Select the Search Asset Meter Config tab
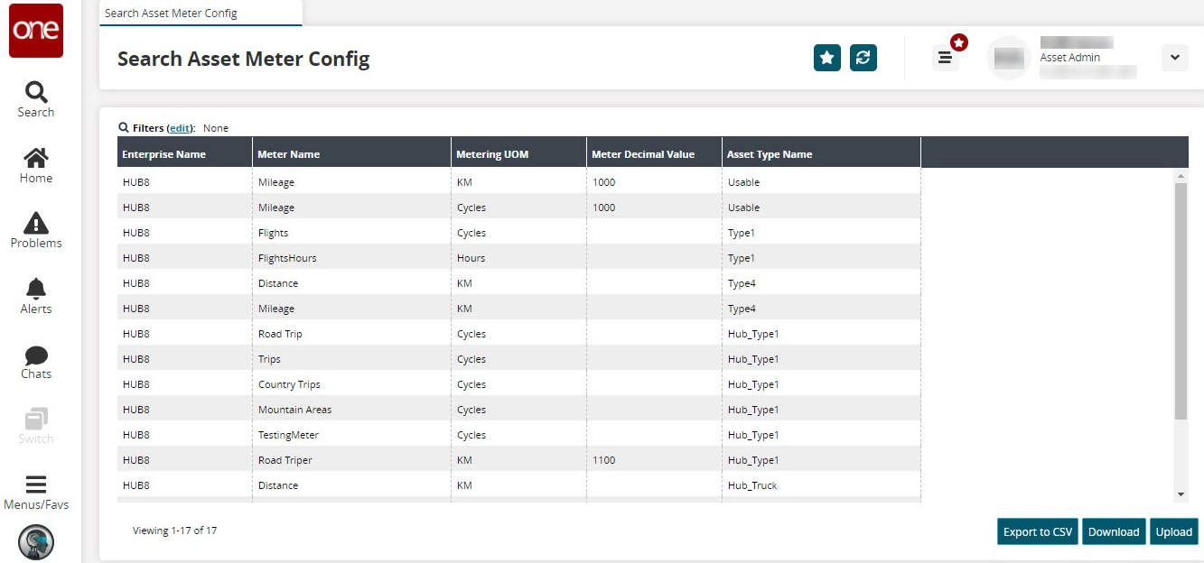 172,14
